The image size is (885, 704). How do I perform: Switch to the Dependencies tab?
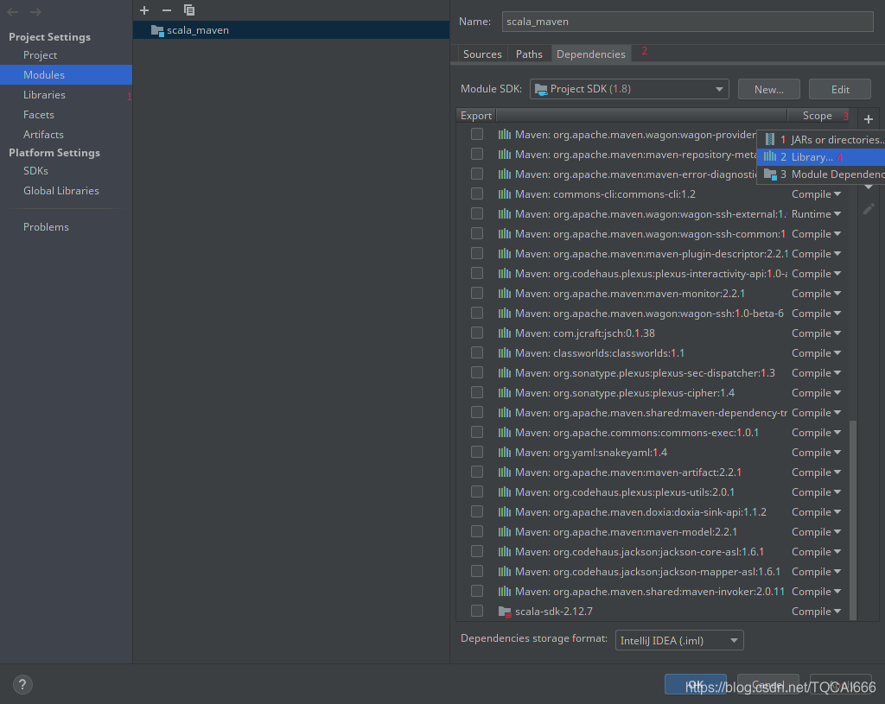coord(591,54)
